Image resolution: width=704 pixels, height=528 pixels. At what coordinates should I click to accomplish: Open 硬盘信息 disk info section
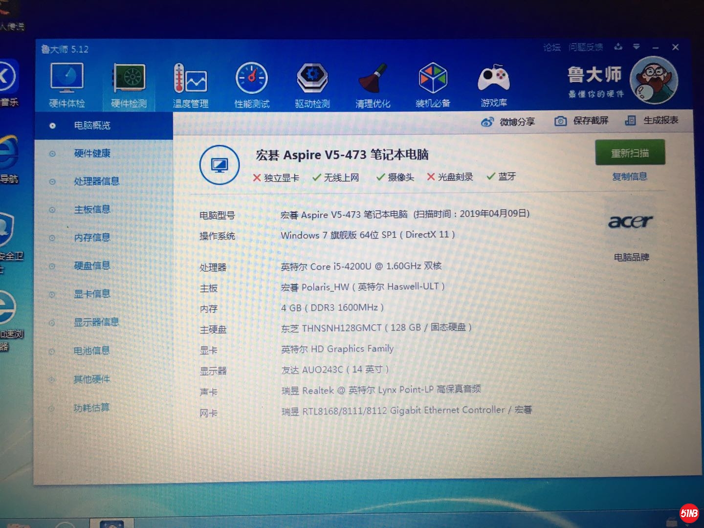coord(92,266)
